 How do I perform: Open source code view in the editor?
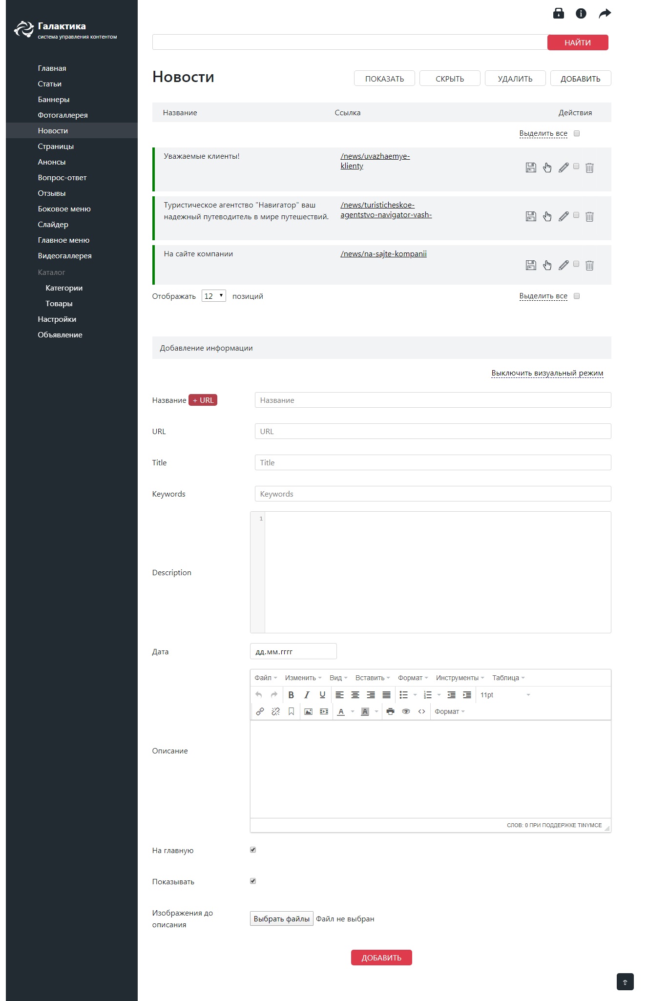click(421, 711)
